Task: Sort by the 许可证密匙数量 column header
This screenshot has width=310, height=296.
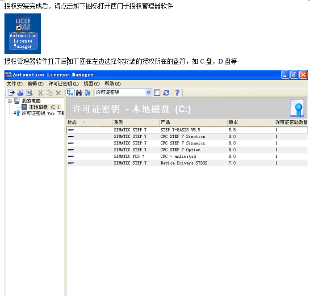Action: coord(291,122)
